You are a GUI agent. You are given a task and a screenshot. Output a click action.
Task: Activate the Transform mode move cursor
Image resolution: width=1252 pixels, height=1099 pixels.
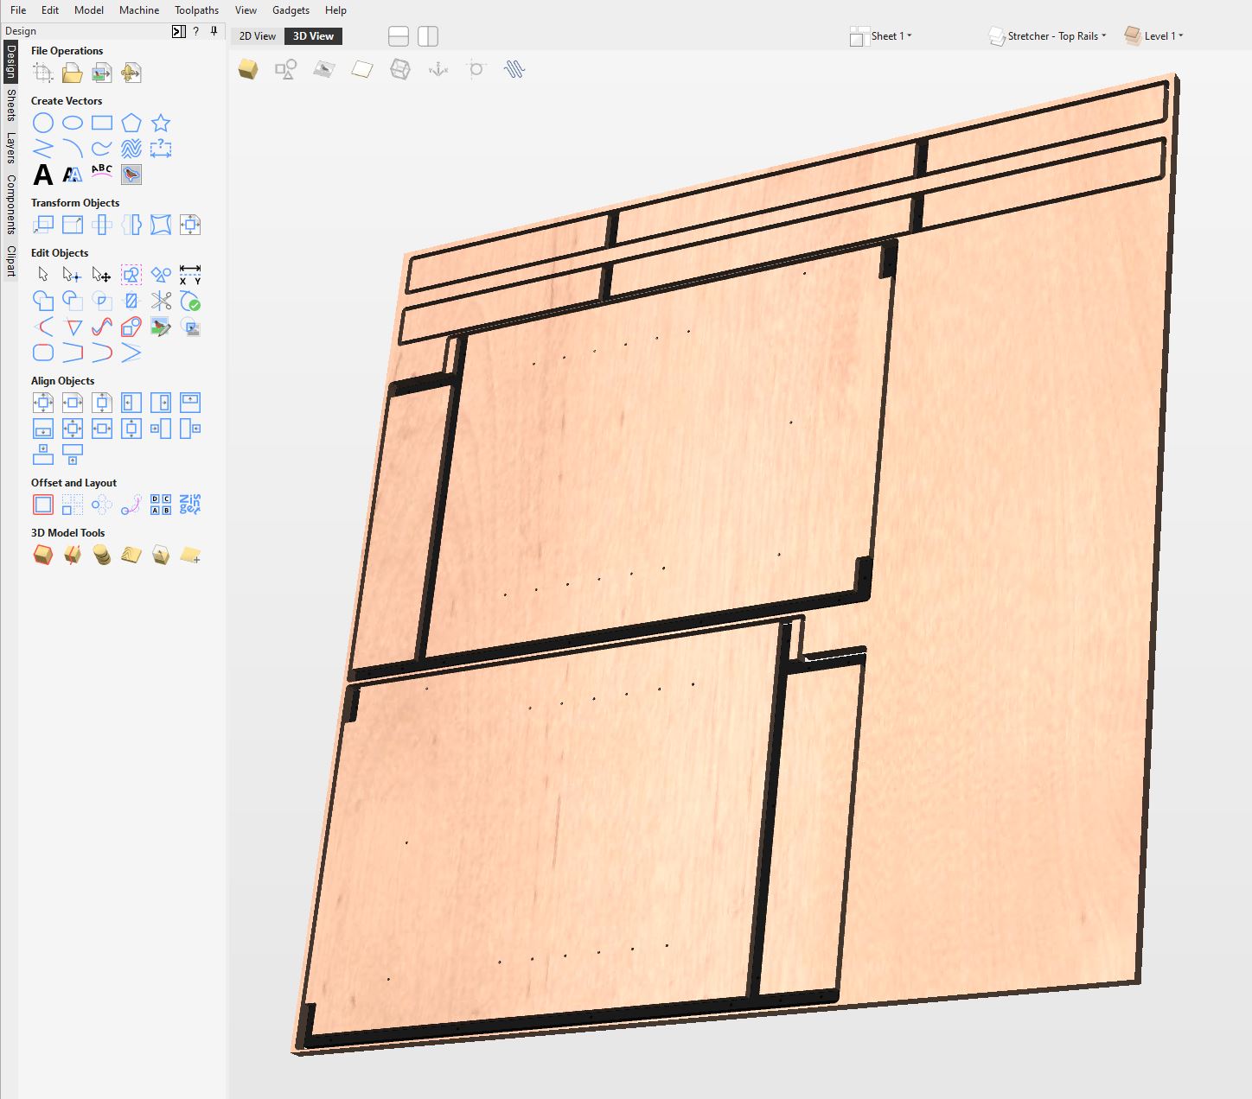tap(102, 276)
